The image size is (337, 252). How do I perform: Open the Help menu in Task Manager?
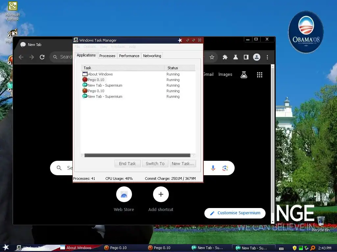132,47
